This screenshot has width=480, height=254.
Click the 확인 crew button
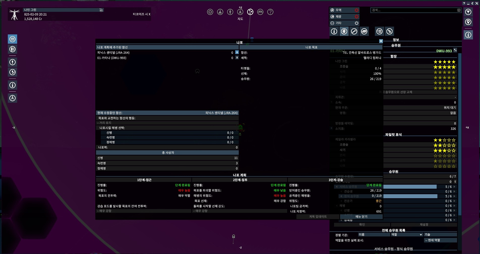[362, 225]
